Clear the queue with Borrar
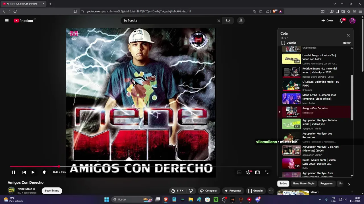The width and height of the screenshot is (364, 204). (347, 43)
